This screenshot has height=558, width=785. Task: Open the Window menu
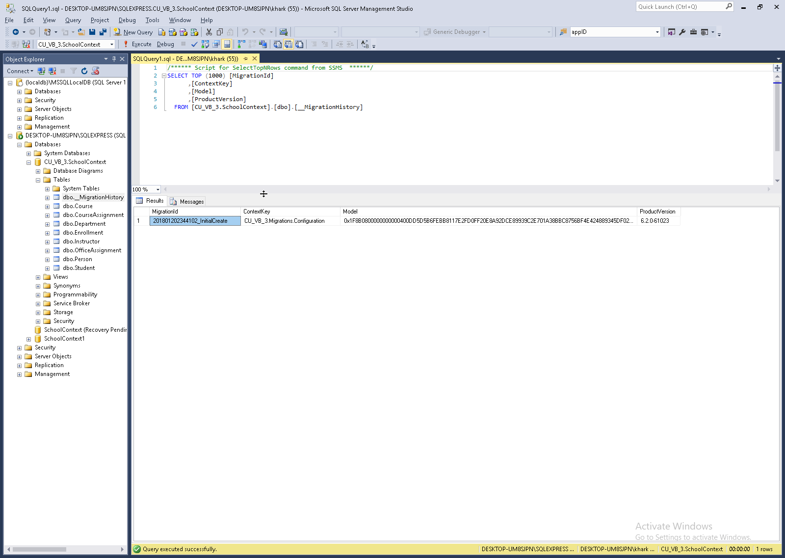[x=180, y=20]
